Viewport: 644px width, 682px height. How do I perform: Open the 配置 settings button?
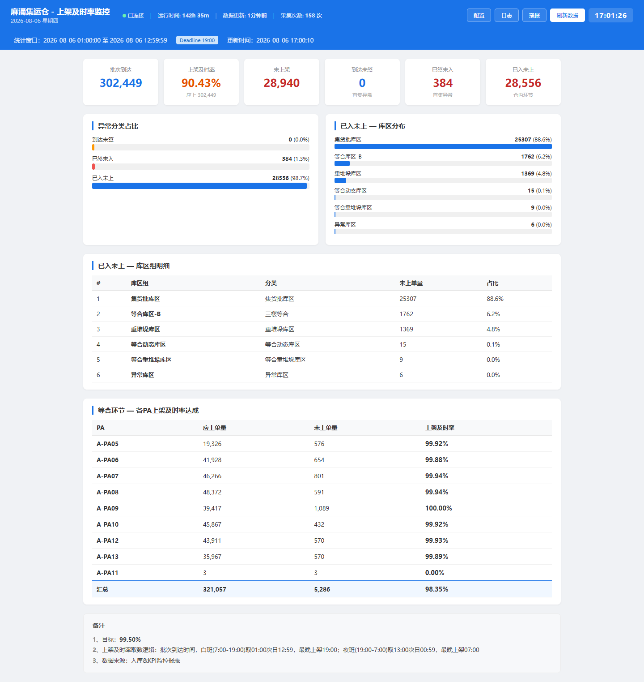pos(479,15)
